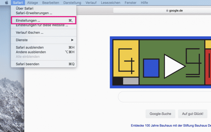Choose Safari-Erweiterungen … from the menu

(x=34, y=13)
